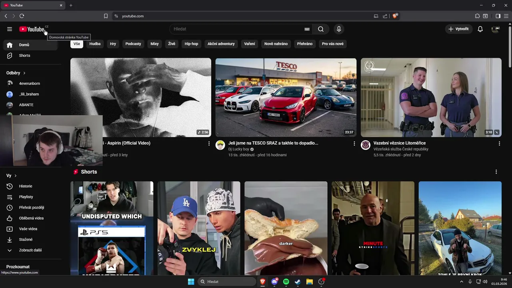512x288 pixels.
Task: Open the UNDISPUTED PS5 short
Action: [112, 228]
